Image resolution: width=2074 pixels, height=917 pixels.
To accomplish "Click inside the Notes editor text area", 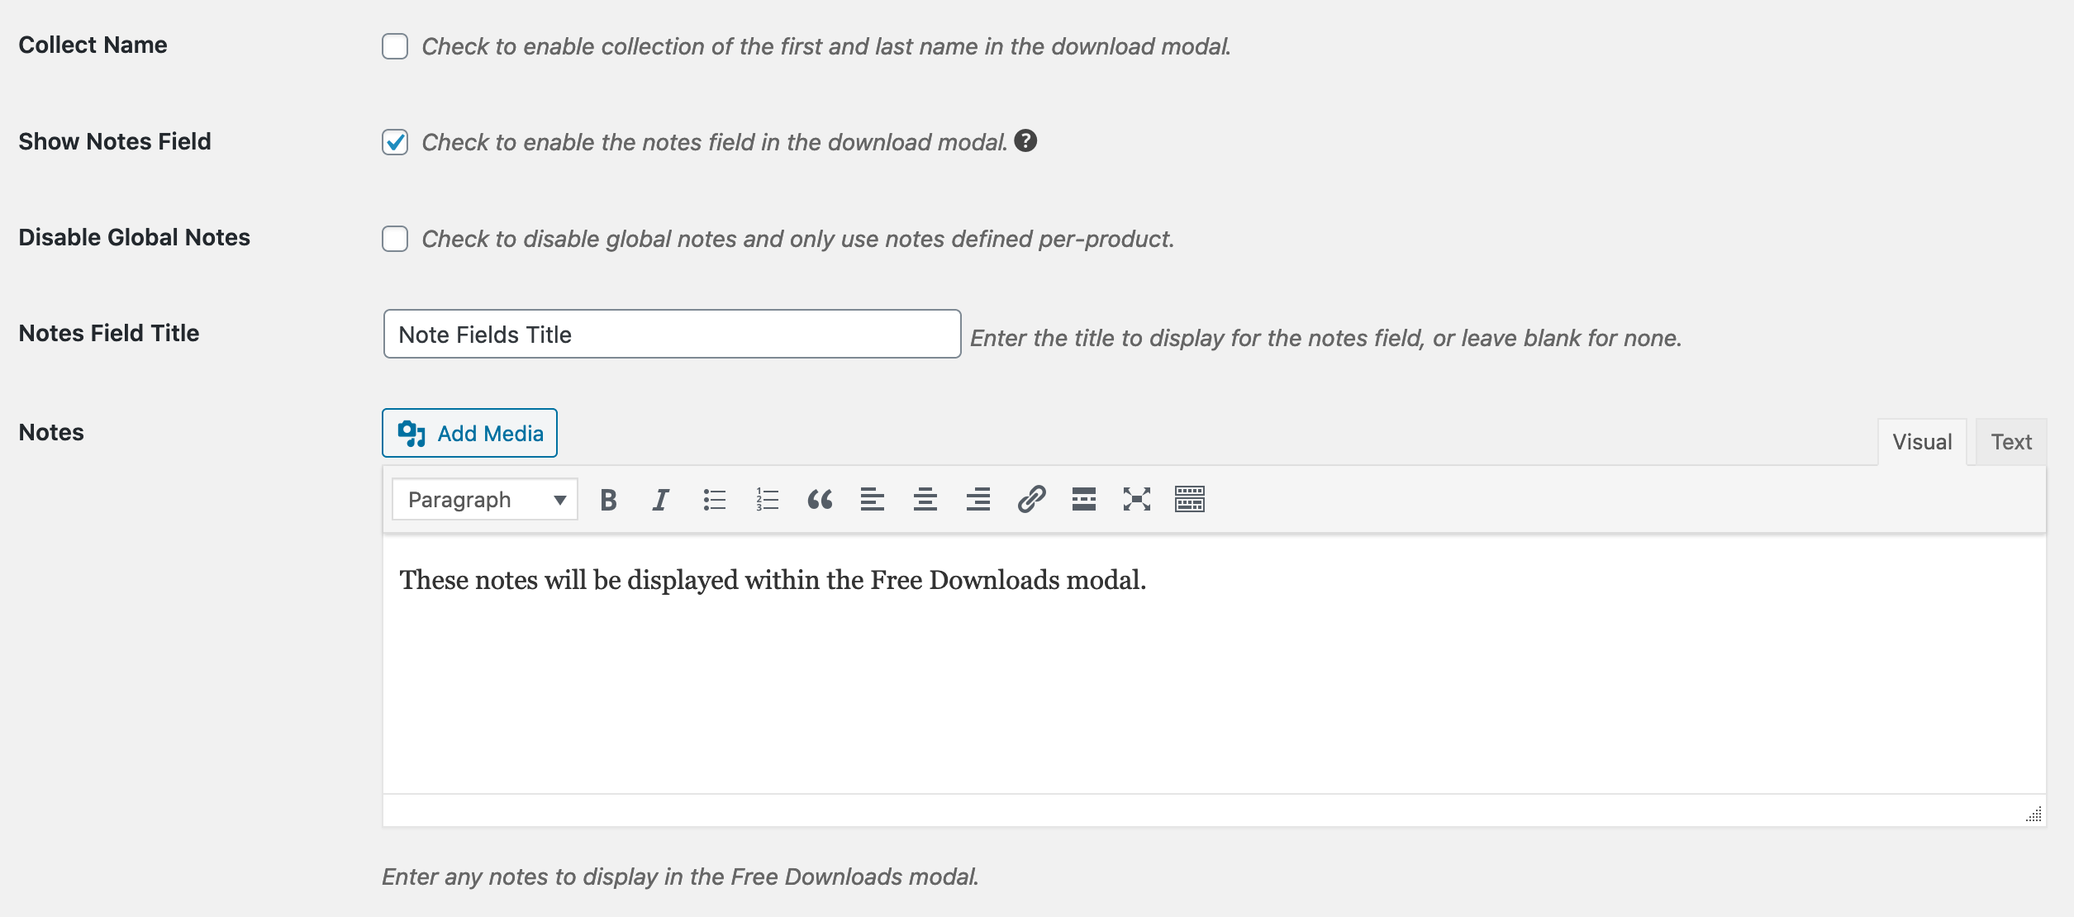I will pyautogui.click(x=1214, y=665).
